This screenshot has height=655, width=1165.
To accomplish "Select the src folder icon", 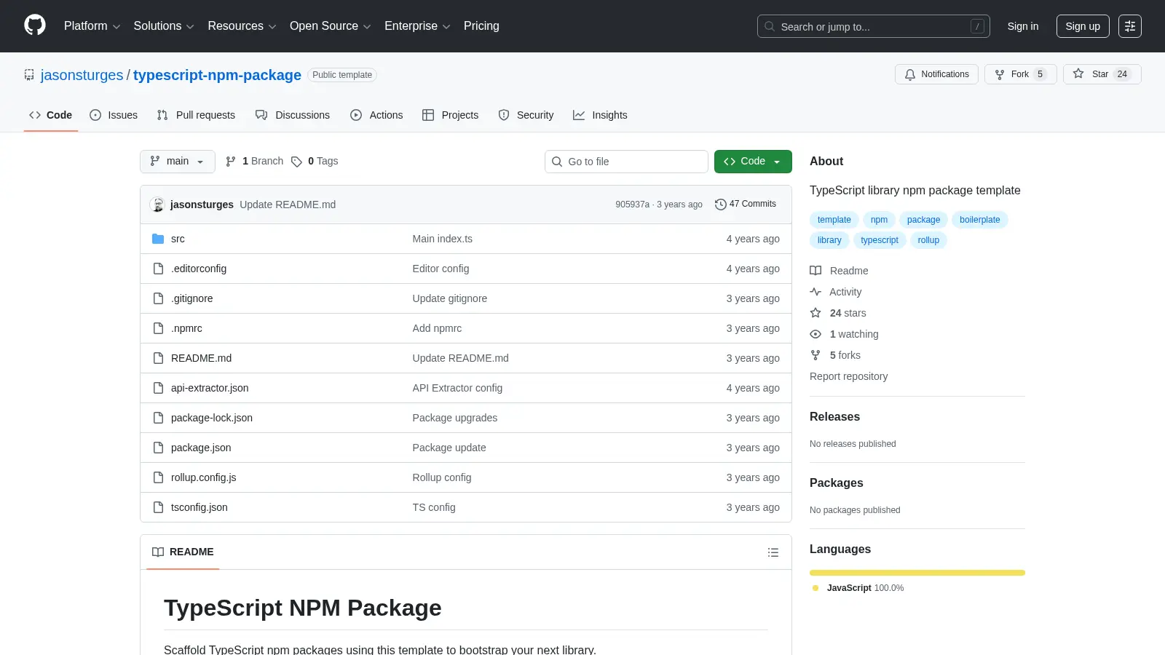I will click(158, 239).
